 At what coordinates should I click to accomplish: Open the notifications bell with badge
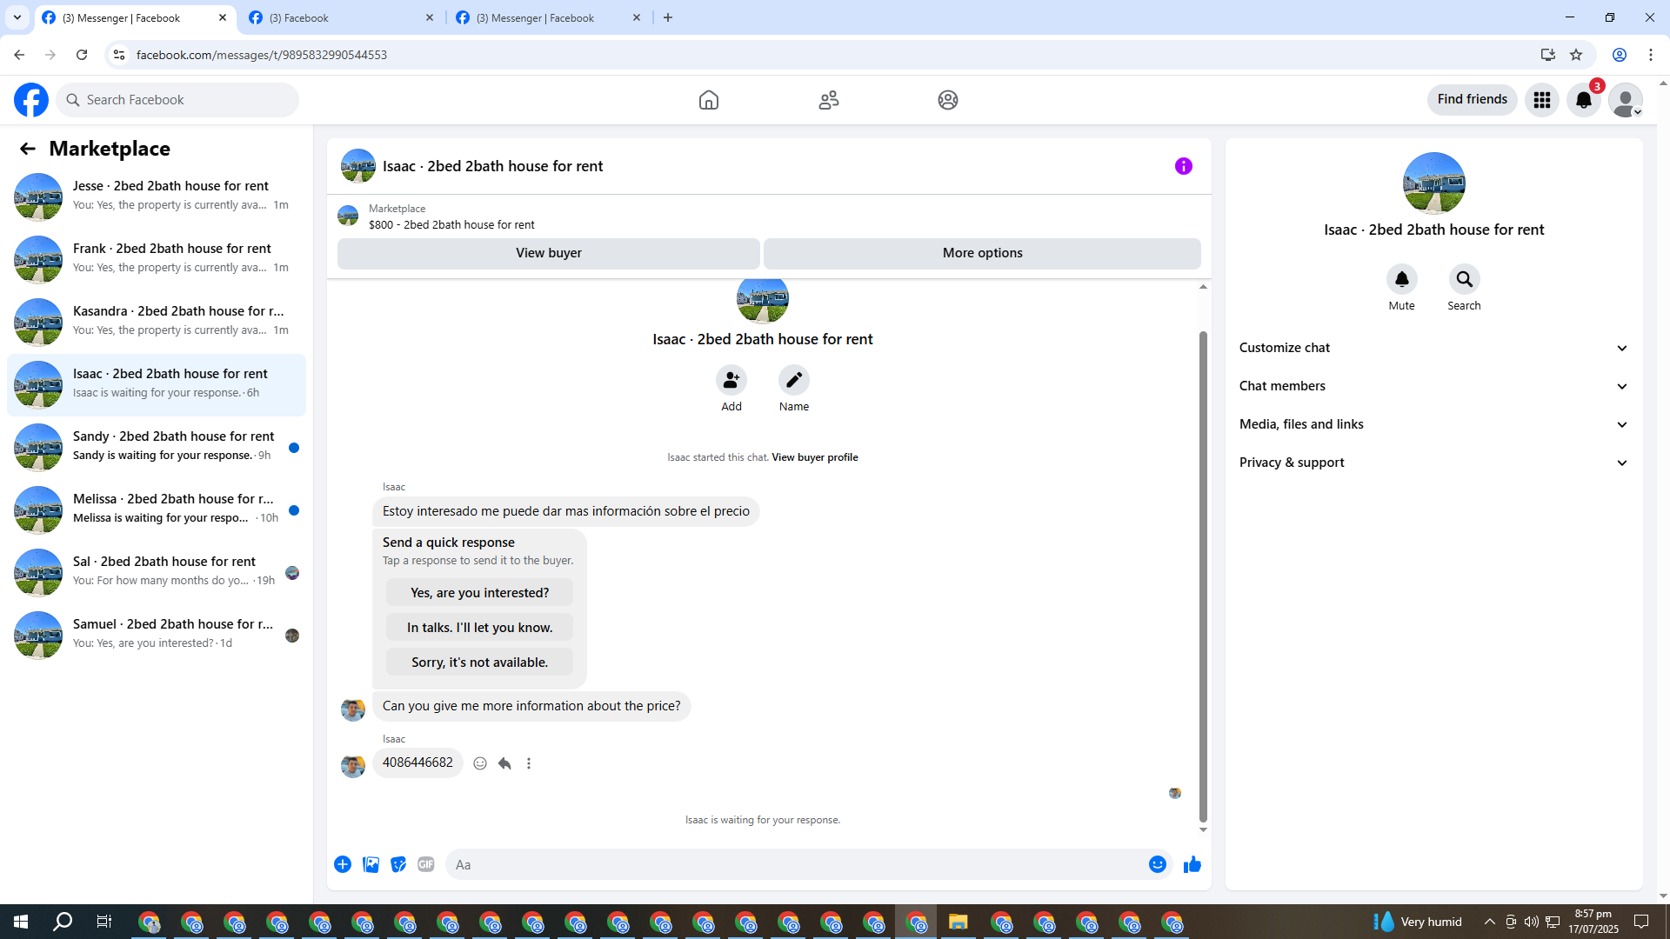coord(1583,100)
